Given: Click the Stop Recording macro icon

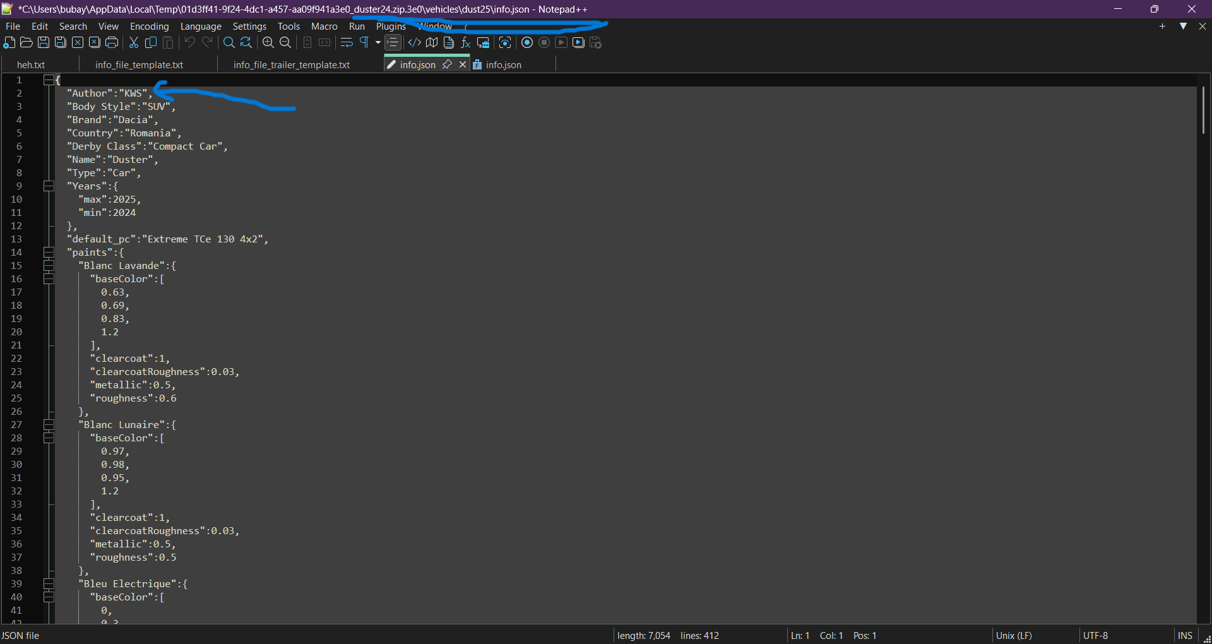Looking at the screenshot, I should click(544, 43).
